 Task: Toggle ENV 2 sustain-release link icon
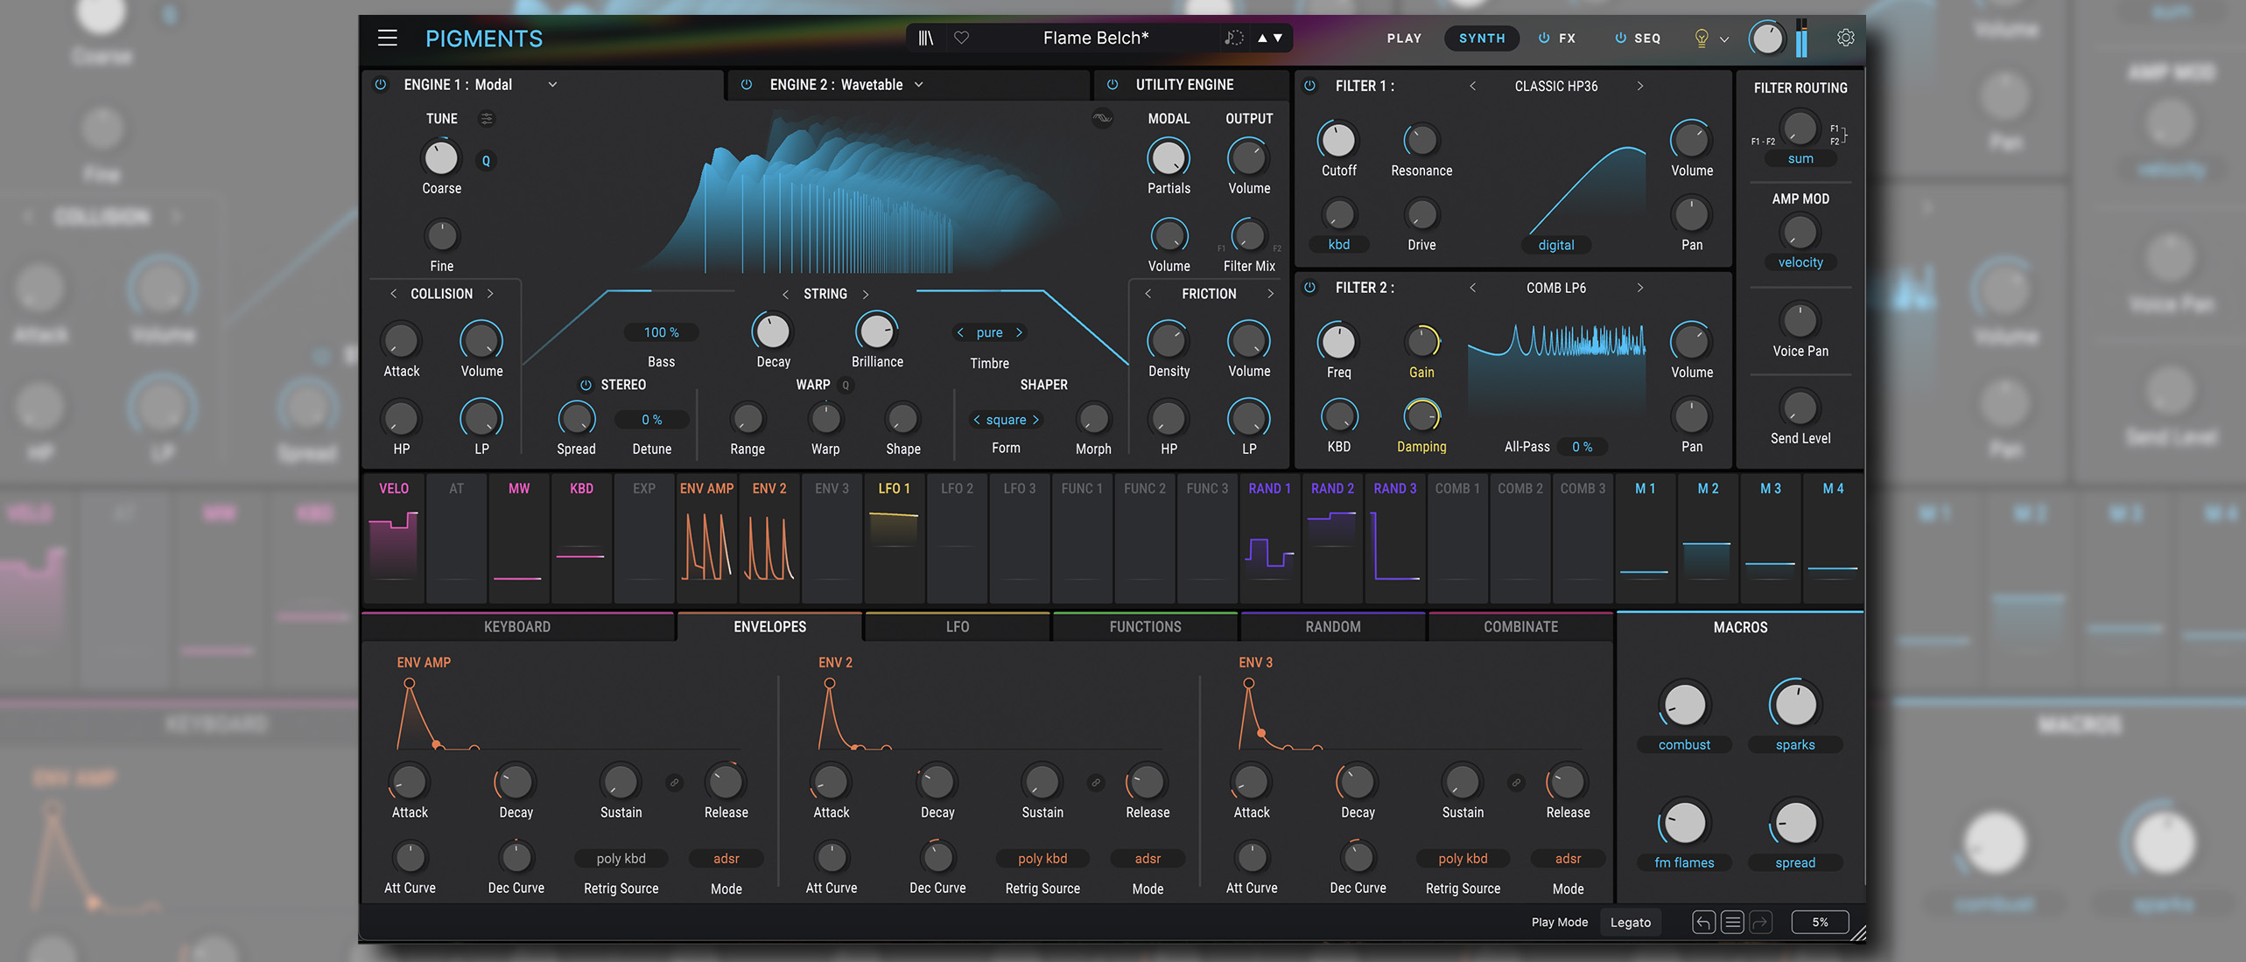(1095, 783)
